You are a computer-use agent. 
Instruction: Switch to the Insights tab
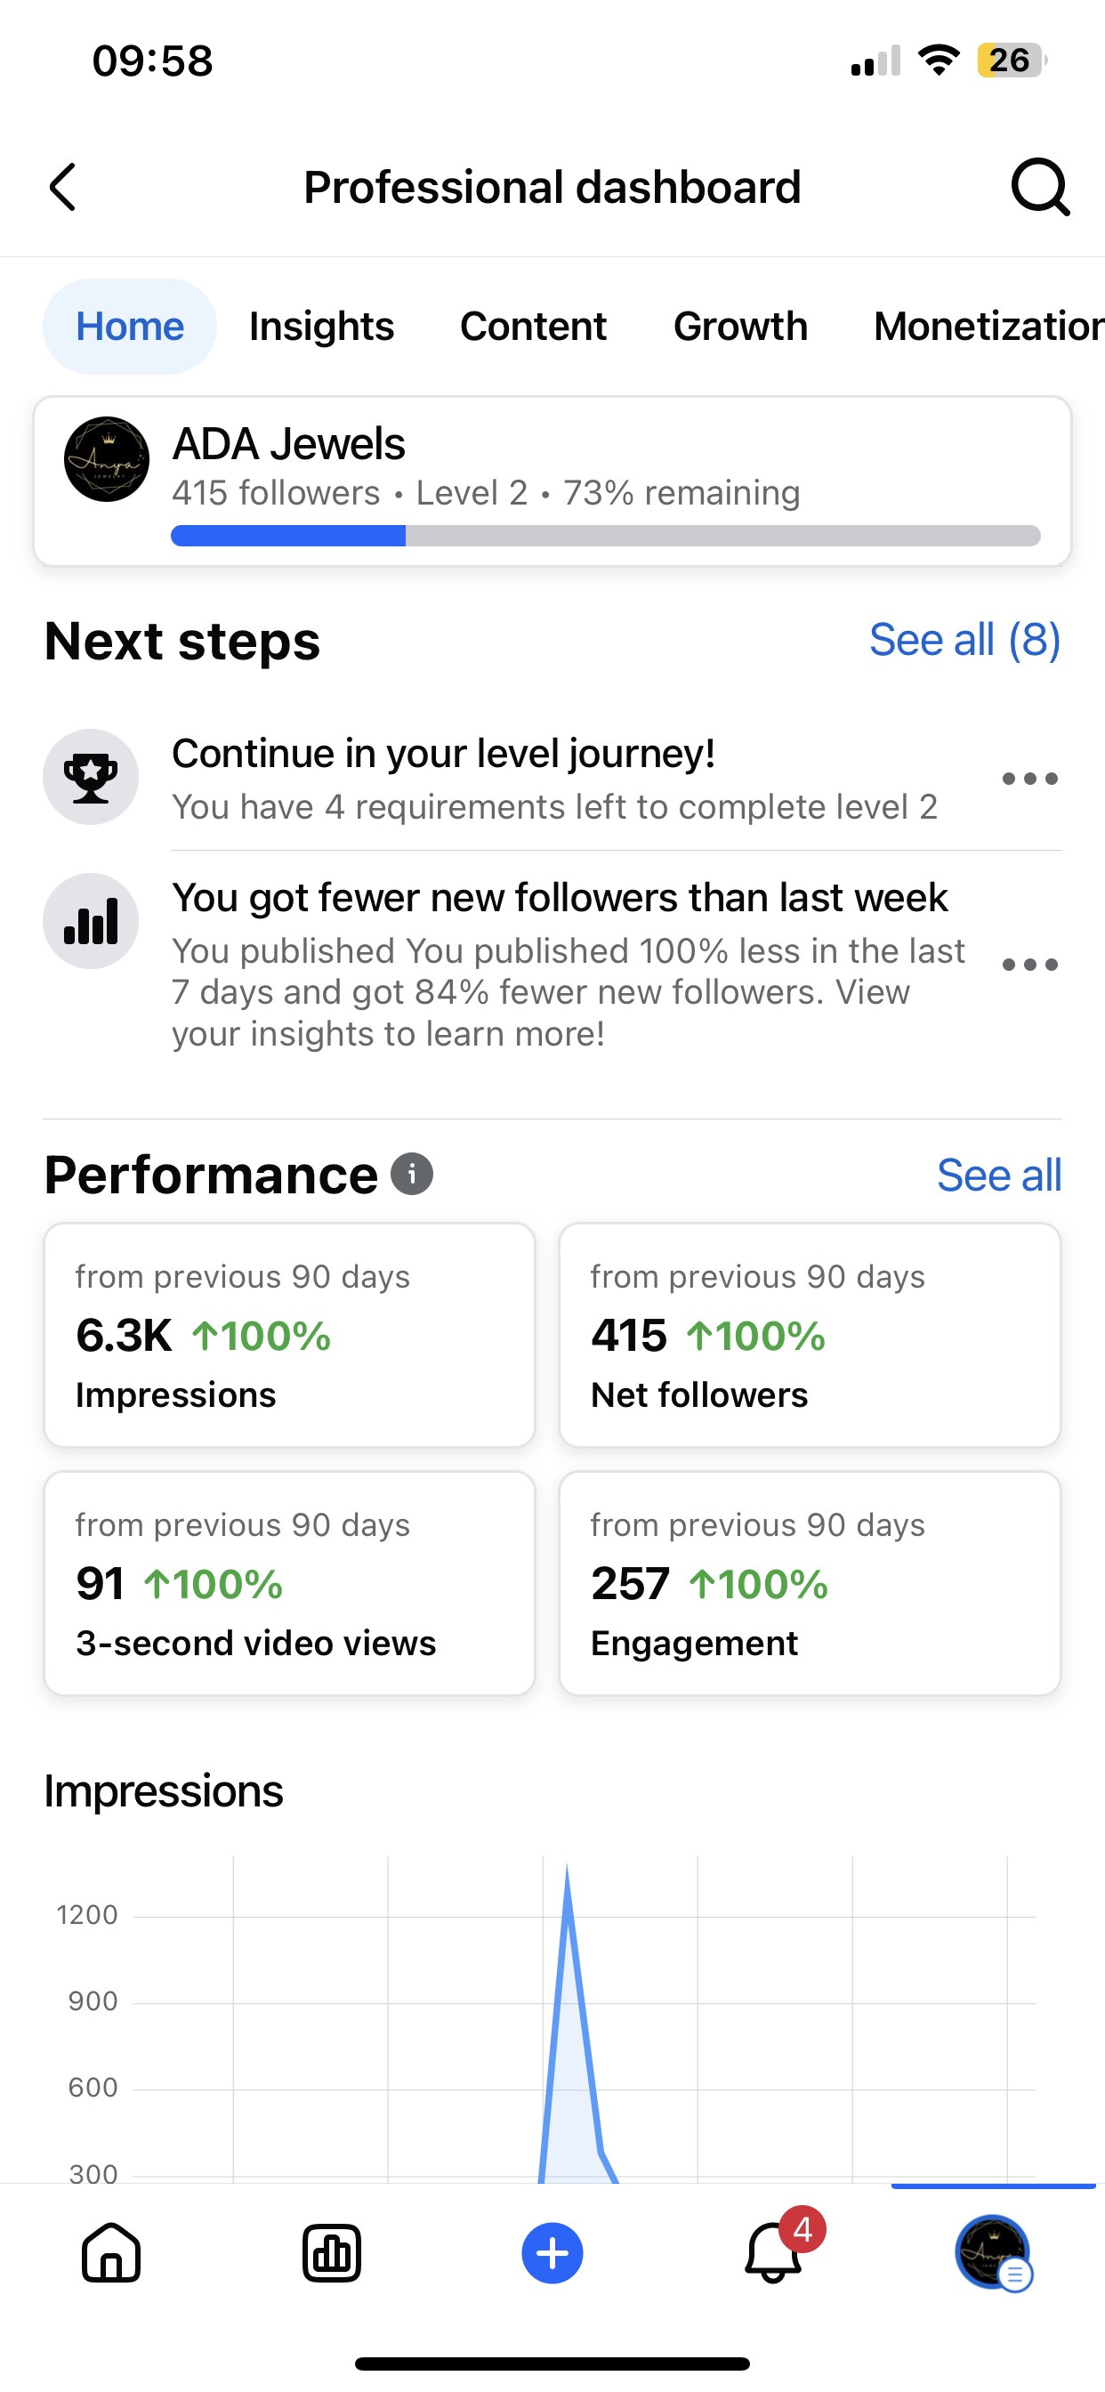321,327
